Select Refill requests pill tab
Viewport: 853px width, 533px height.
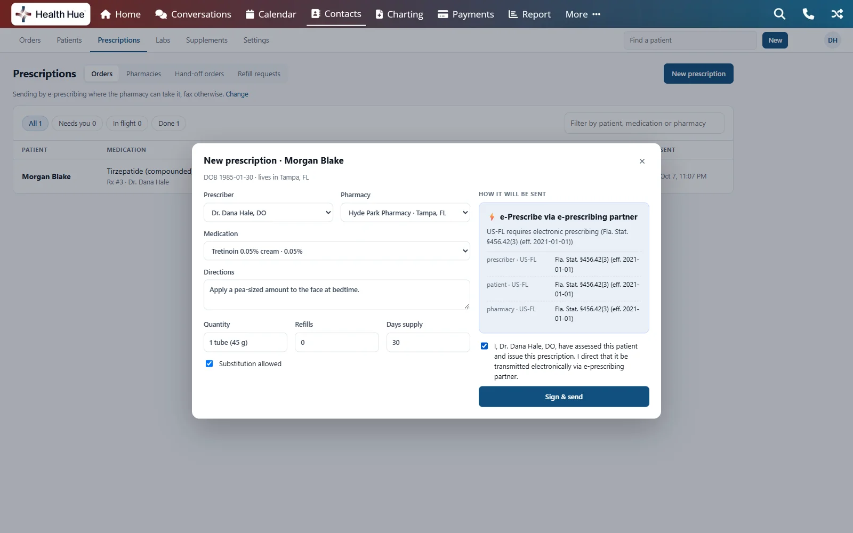click(x=259, y=74)
